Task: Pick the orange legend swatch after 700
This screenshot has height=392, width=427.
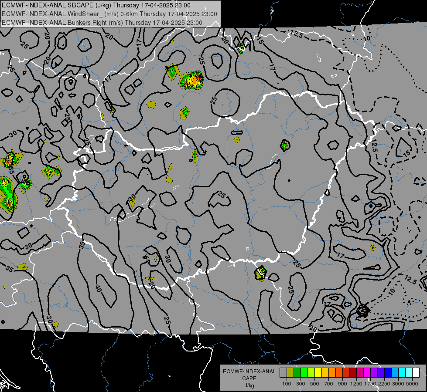Action: [332, 373]
